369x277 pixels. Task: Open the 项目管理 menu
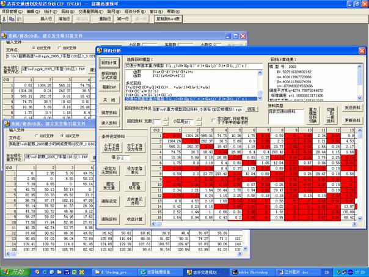12,11
